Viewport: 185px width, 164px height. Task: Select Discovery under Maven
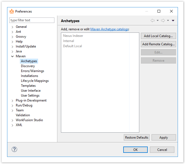tap(28, 66)
